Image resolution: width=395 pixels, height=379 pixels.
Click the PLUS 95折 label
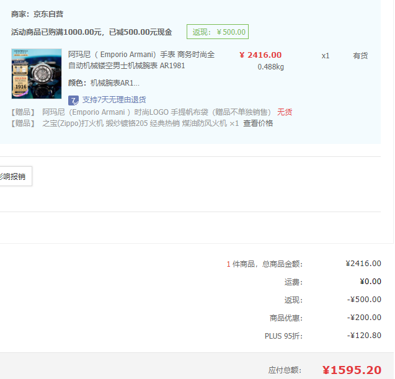coord(283,336)
